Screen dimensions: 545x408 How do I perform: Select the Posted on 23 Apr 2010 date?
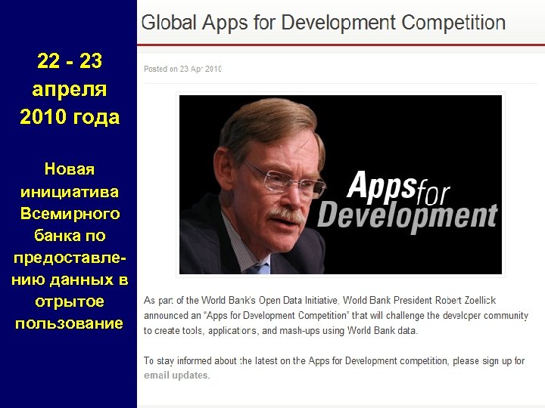(183, 69)
